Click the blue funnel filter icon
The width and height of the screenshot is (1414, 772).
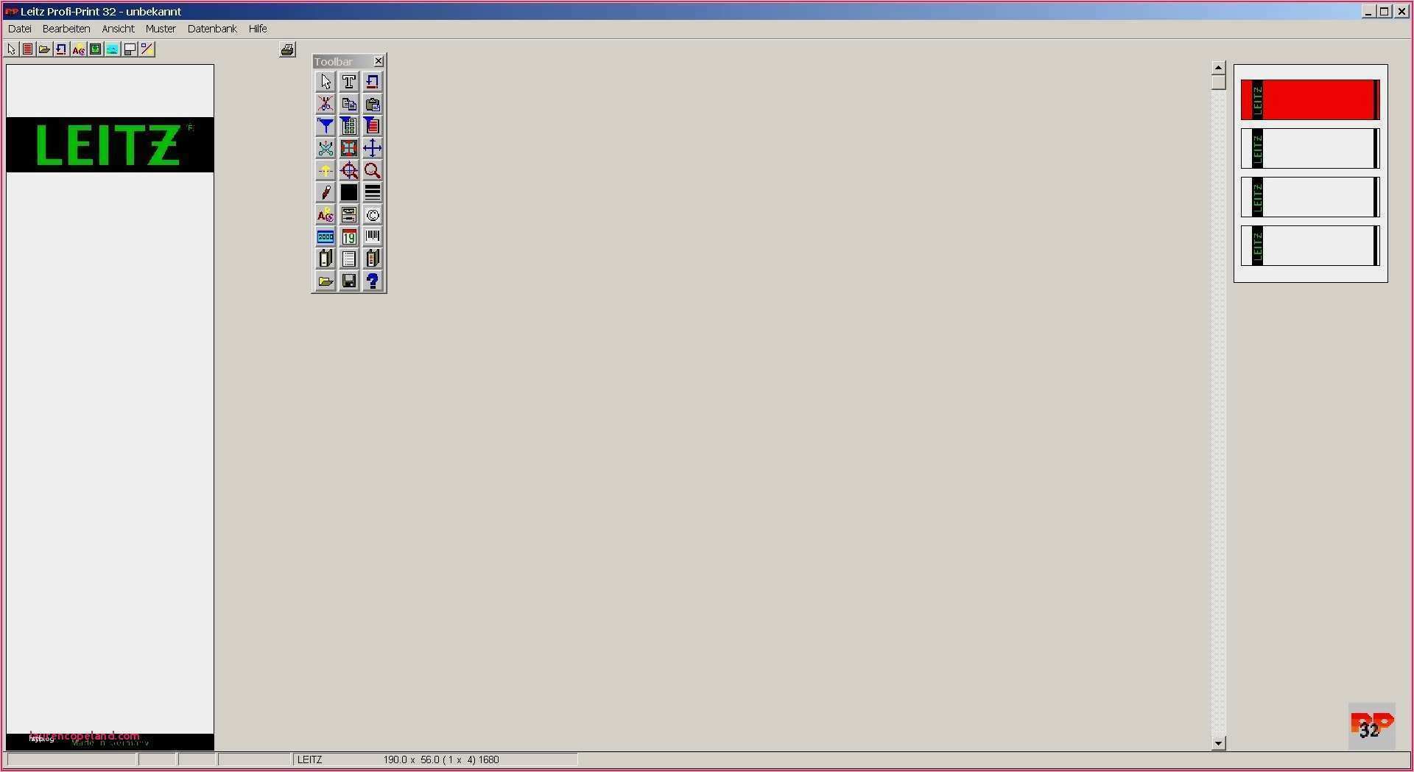coord(326,126)
